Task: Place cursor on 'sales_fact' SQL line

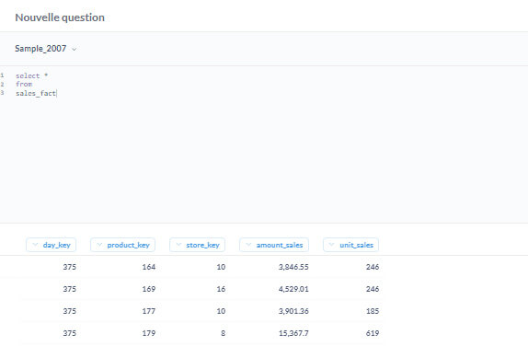Action: tap(36, 93)
